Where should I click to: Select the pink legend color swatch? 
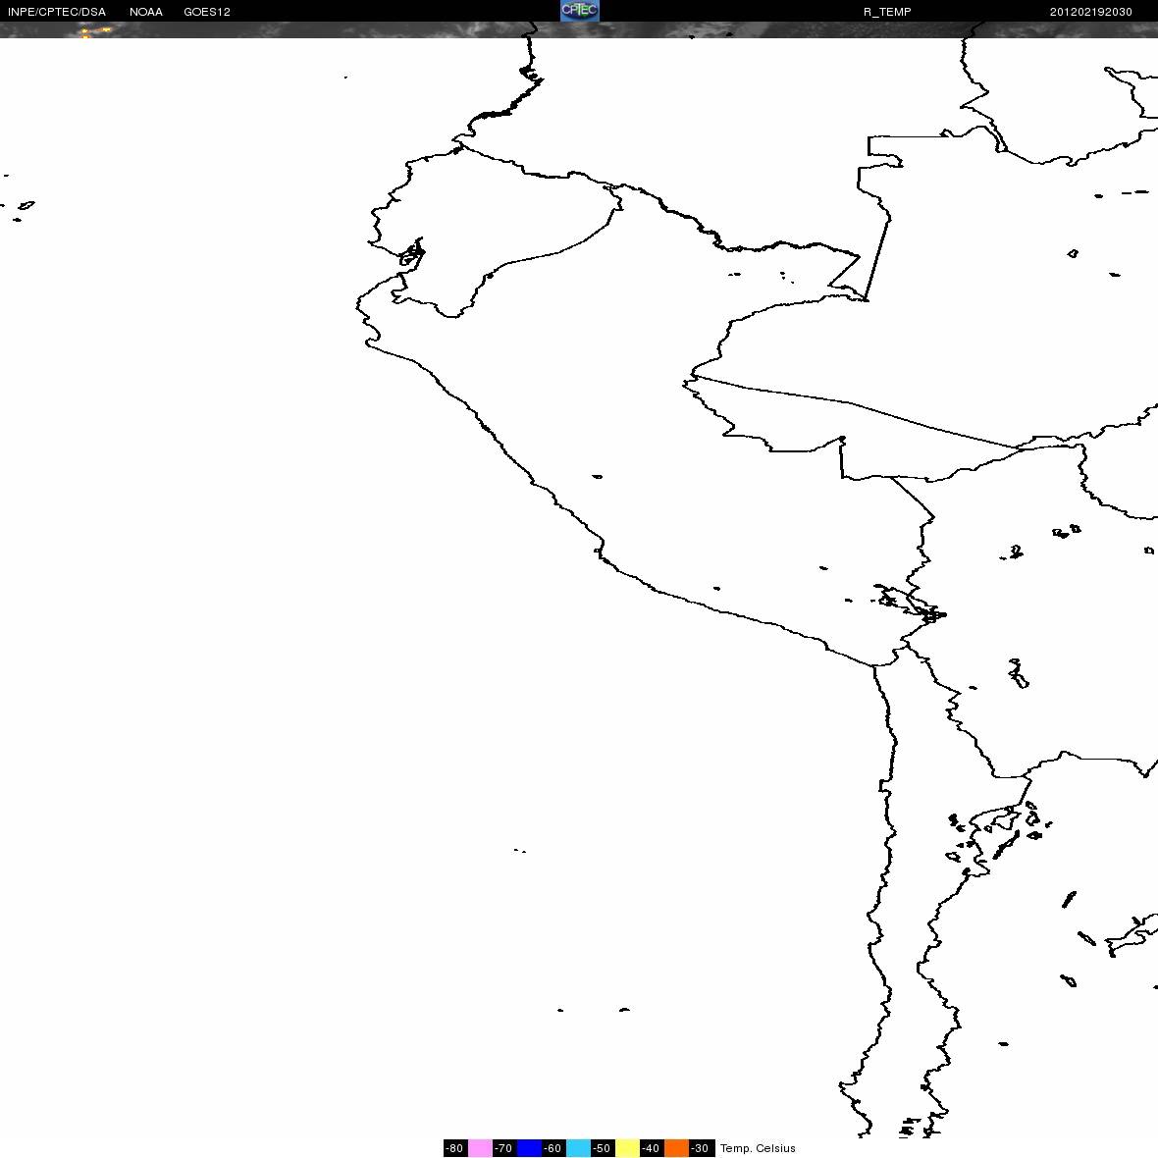click(480, 1147)
